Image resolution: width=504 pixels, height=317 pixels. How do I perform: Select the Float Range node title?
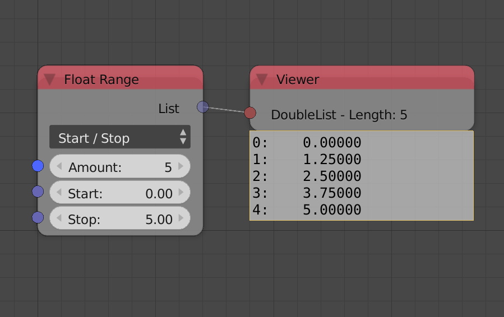coord(101,80)
